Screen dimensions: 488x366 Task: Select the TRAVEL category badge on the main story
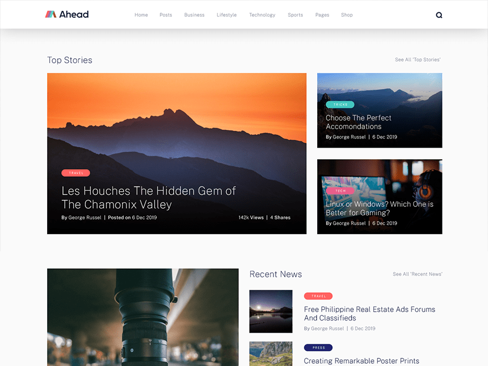75,172
